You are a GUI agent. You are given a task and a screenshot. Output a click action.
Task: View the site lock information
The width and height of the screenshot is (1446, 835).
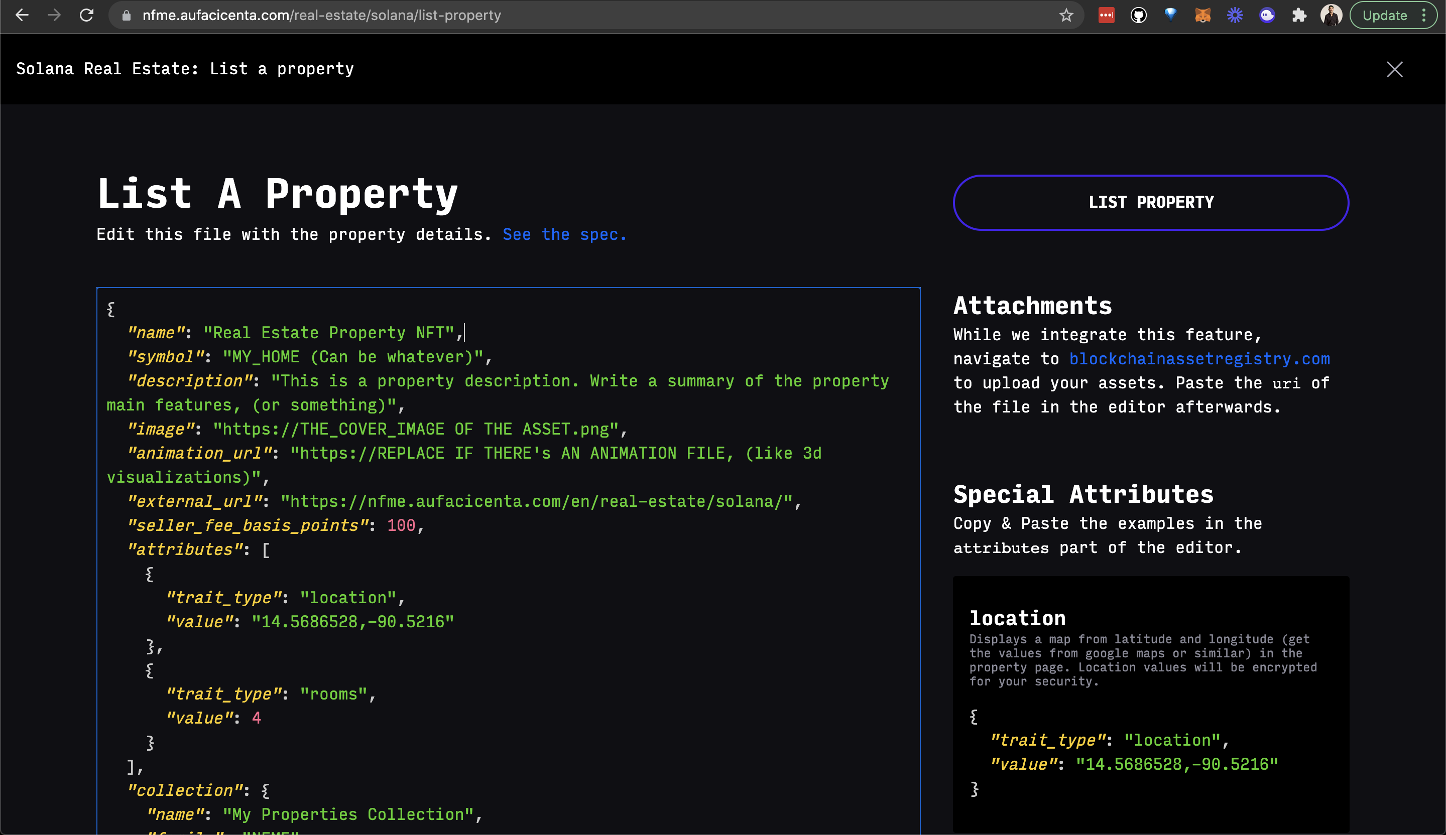[127, 16]
